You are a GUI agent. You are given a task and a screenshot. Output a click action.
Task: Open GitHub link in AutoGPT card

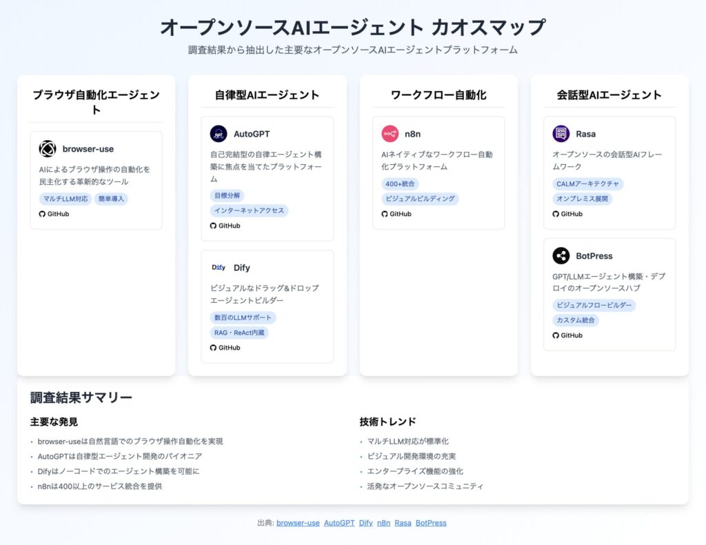225,226
